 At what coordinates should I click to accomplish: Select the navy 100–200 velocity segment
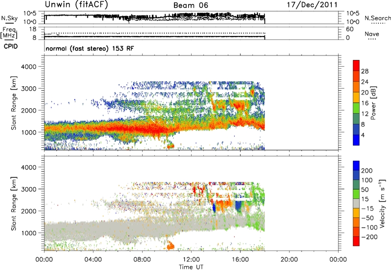pyautogui.click(x=356, y=175)
